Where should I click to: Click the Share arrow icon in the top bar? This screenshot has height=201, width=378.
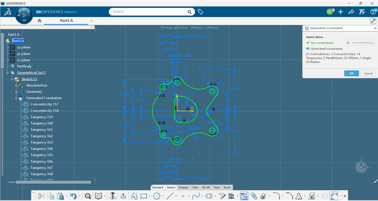(351, 11)
